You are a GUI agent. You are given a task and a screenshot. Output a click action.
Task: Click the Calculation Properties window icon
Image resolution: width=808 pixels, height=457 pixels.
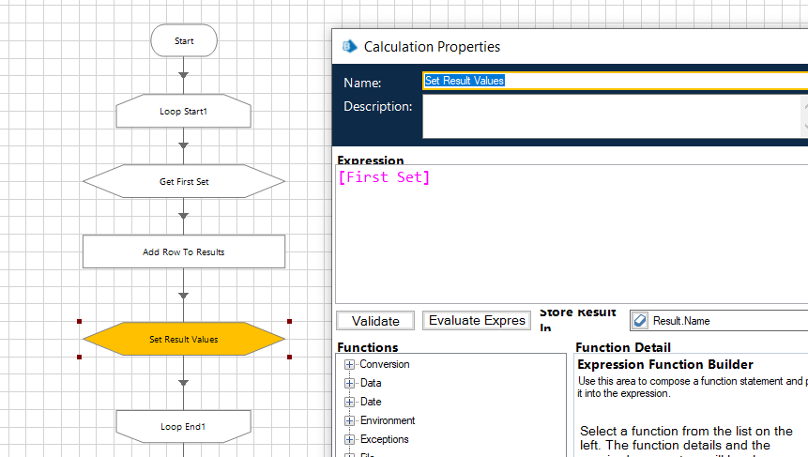point(350,46)
